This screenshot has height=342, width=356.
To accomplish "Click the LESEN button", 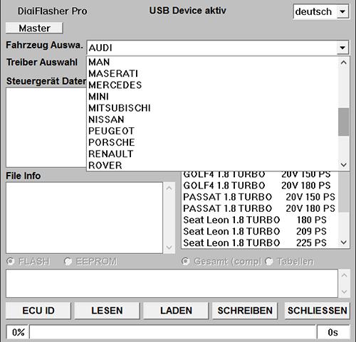I will (107, 311).
